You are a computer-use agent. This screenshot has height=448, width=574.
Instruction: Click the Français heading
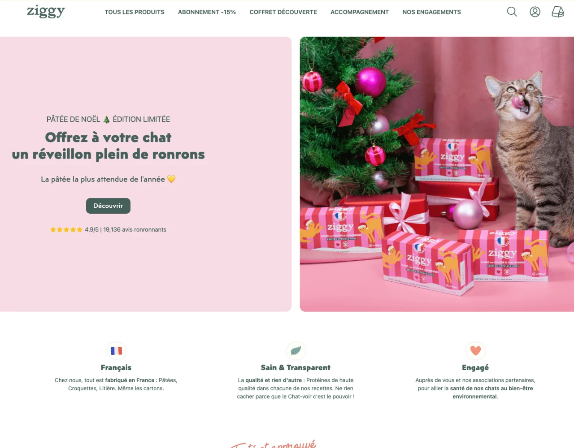pos(116,367)
